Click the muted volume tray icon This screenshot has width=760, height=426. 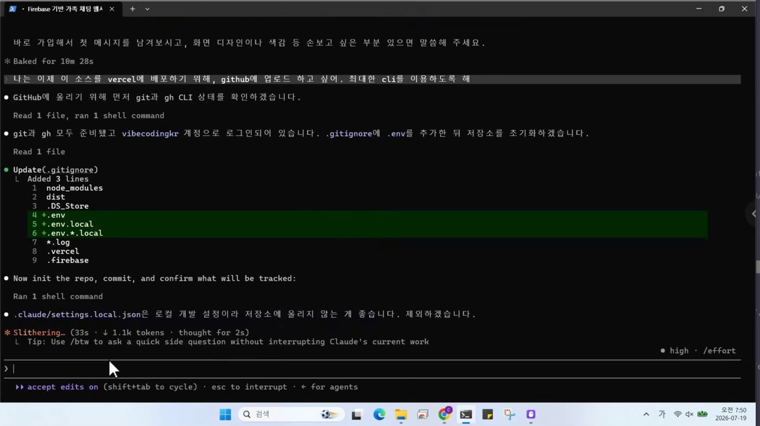click(x=689, y=415)
